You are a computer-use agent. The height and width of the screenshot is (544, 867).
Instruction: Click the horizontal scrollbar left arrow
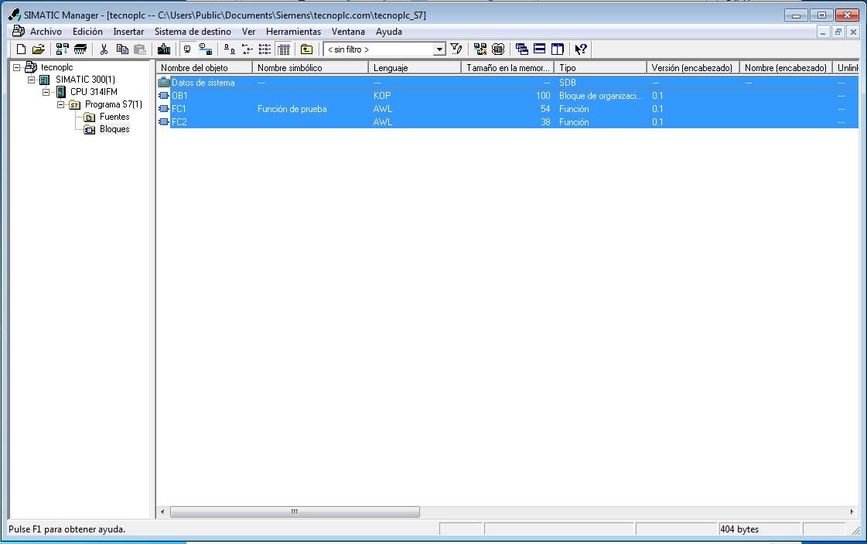click(162, 512)
